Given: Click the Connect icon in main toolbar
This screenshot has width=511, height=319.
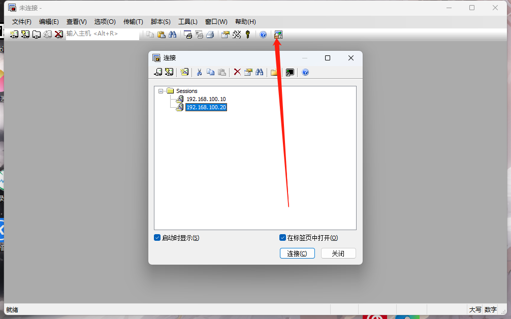Looking at the screenshot, I should (x=14, y=34).
